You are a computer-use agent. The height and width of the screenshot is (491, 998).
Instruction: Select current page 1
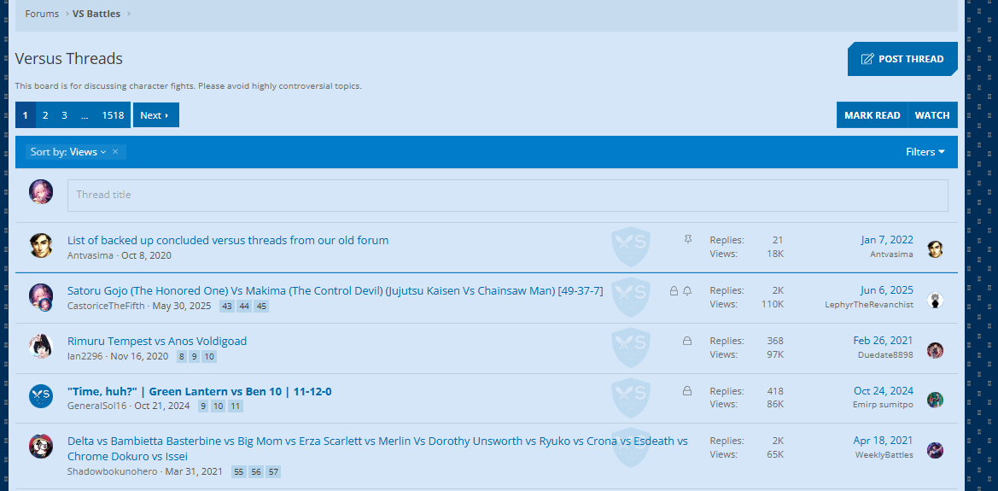[26, 115]
